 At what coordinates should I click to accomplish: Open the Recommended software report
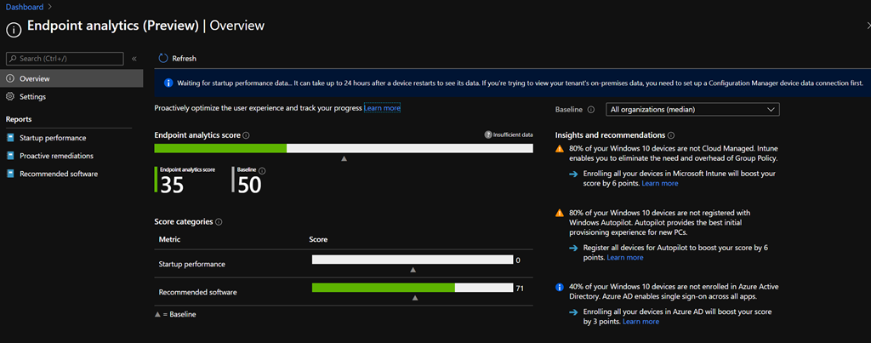point(58,174)
